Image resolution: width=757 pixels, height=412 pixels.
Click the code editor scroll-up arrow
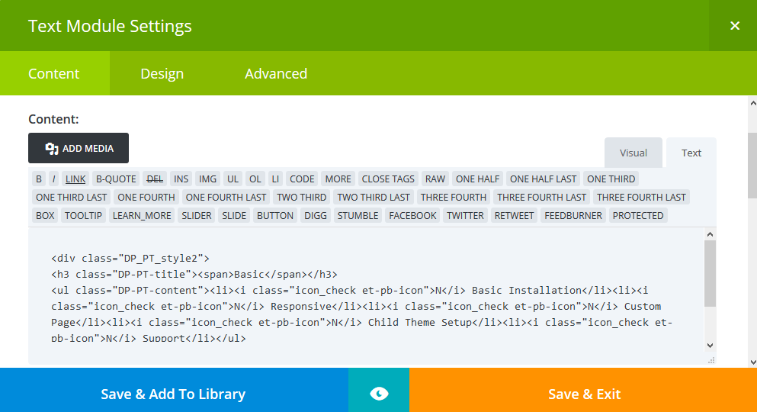point(710,234)
